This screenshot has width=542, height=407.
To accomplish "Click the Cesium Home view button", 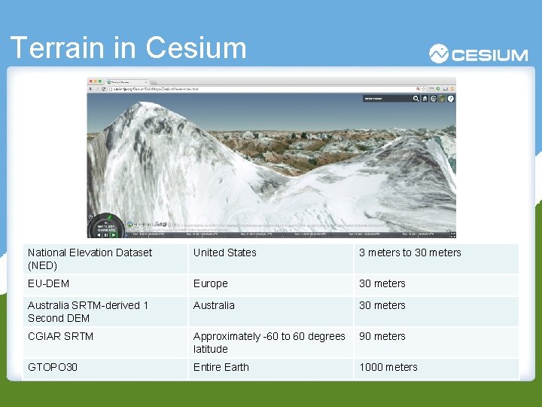I will (425, 99).
